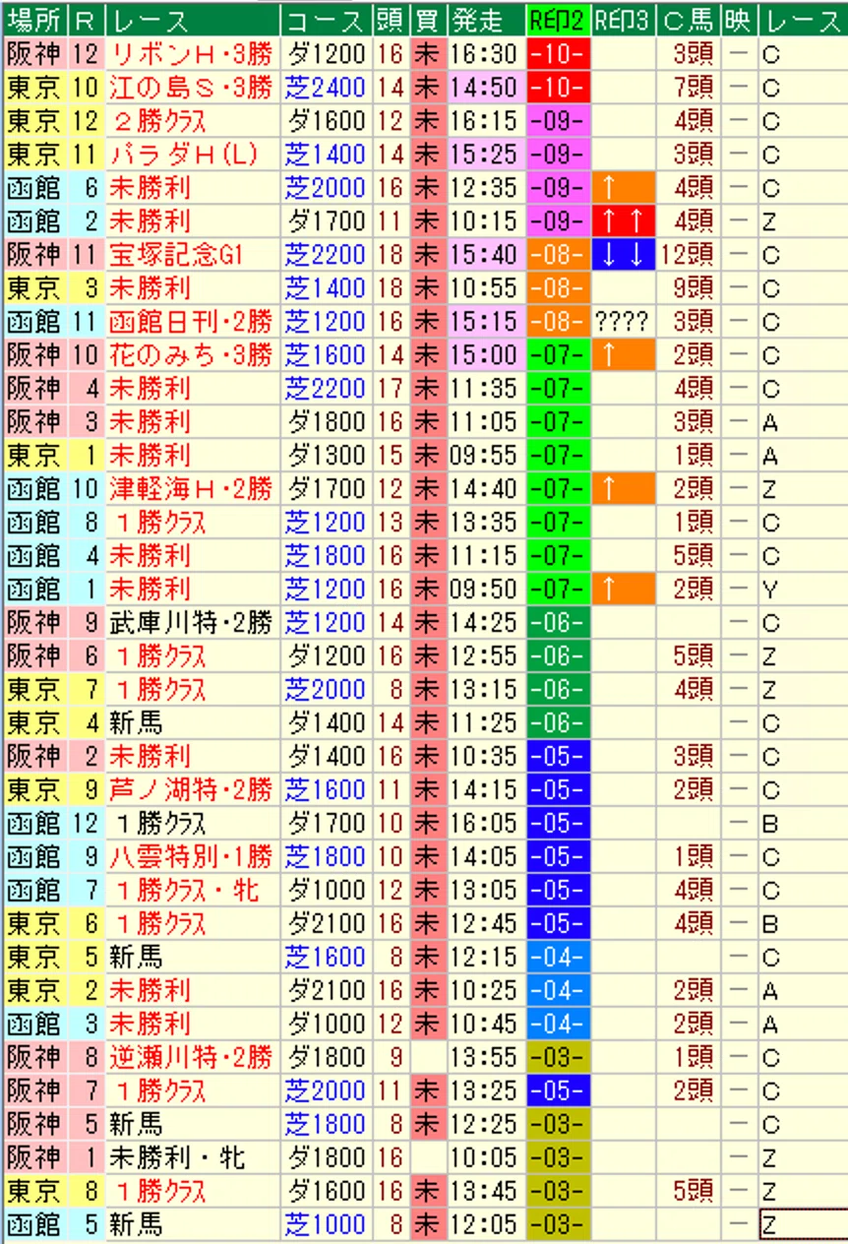Click the 芝2400 course cell
Screen dimensions: 848x1244
coord(325,88)
